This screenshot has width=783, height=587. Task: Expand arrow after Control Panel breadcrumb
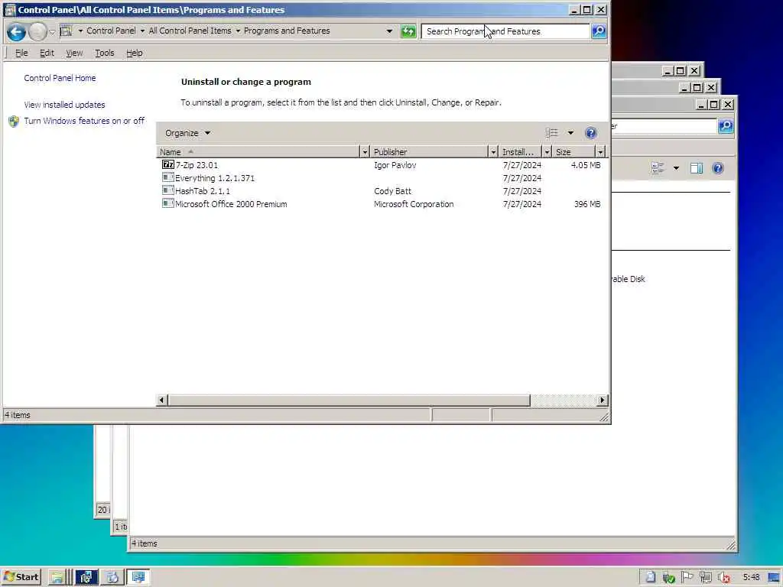pyautogui.click(x=142, y=31)
